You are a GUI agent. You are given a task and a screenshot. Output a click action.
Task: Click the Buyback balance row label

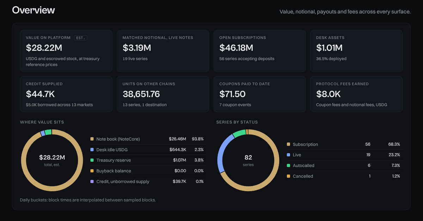(x=114, y=171)
